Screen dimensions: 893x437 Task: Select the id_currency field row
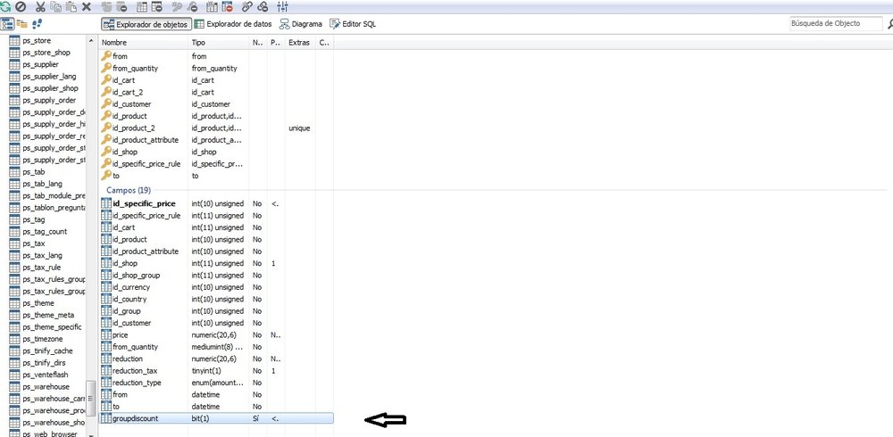tap(216, 287)
